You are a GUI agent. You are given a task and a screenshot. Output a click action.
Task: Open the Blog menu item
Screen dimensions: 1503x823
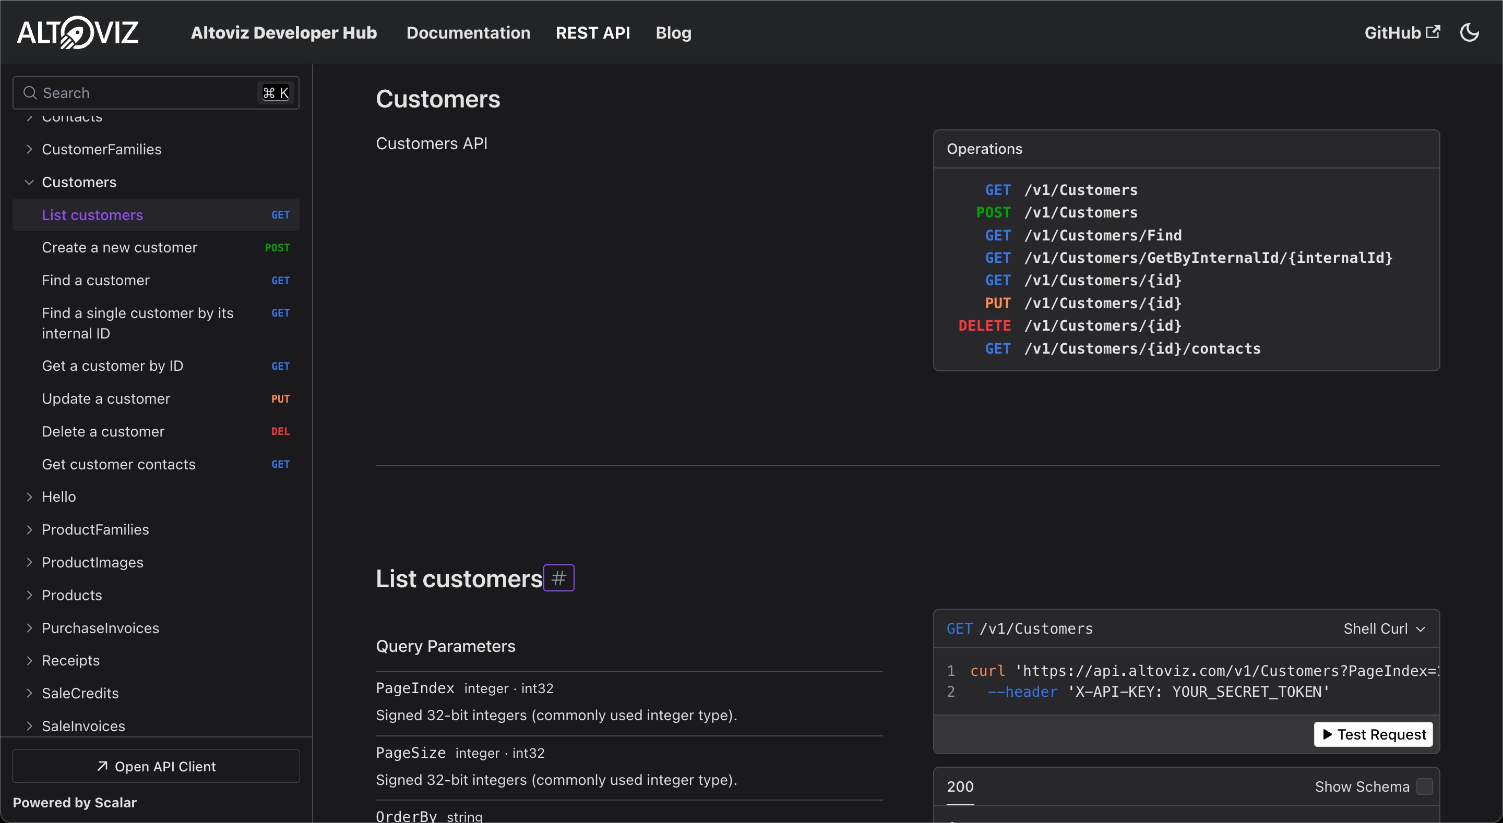[x=673, y=33]
